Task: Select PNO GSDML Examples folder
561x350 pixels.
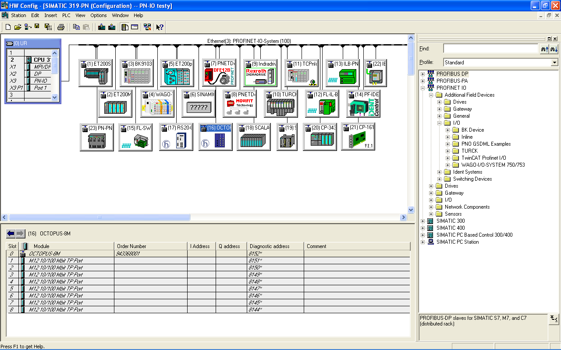Action: (x=486, y=144)
